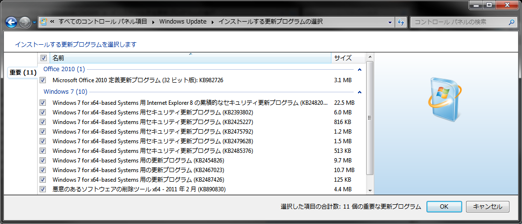Uncheck the KB2485376 security update
522x224 pixels.
(x=42, y=150)
